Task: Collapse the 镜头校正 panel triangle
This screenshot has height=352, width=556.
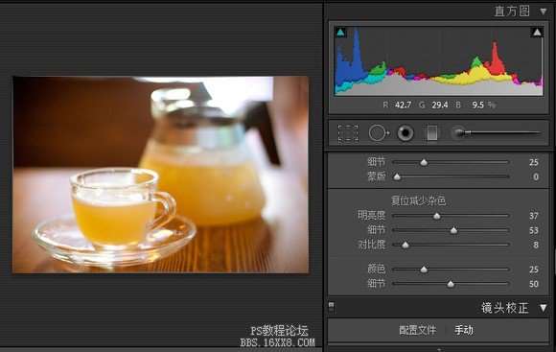Action: [x=543, y=308]
